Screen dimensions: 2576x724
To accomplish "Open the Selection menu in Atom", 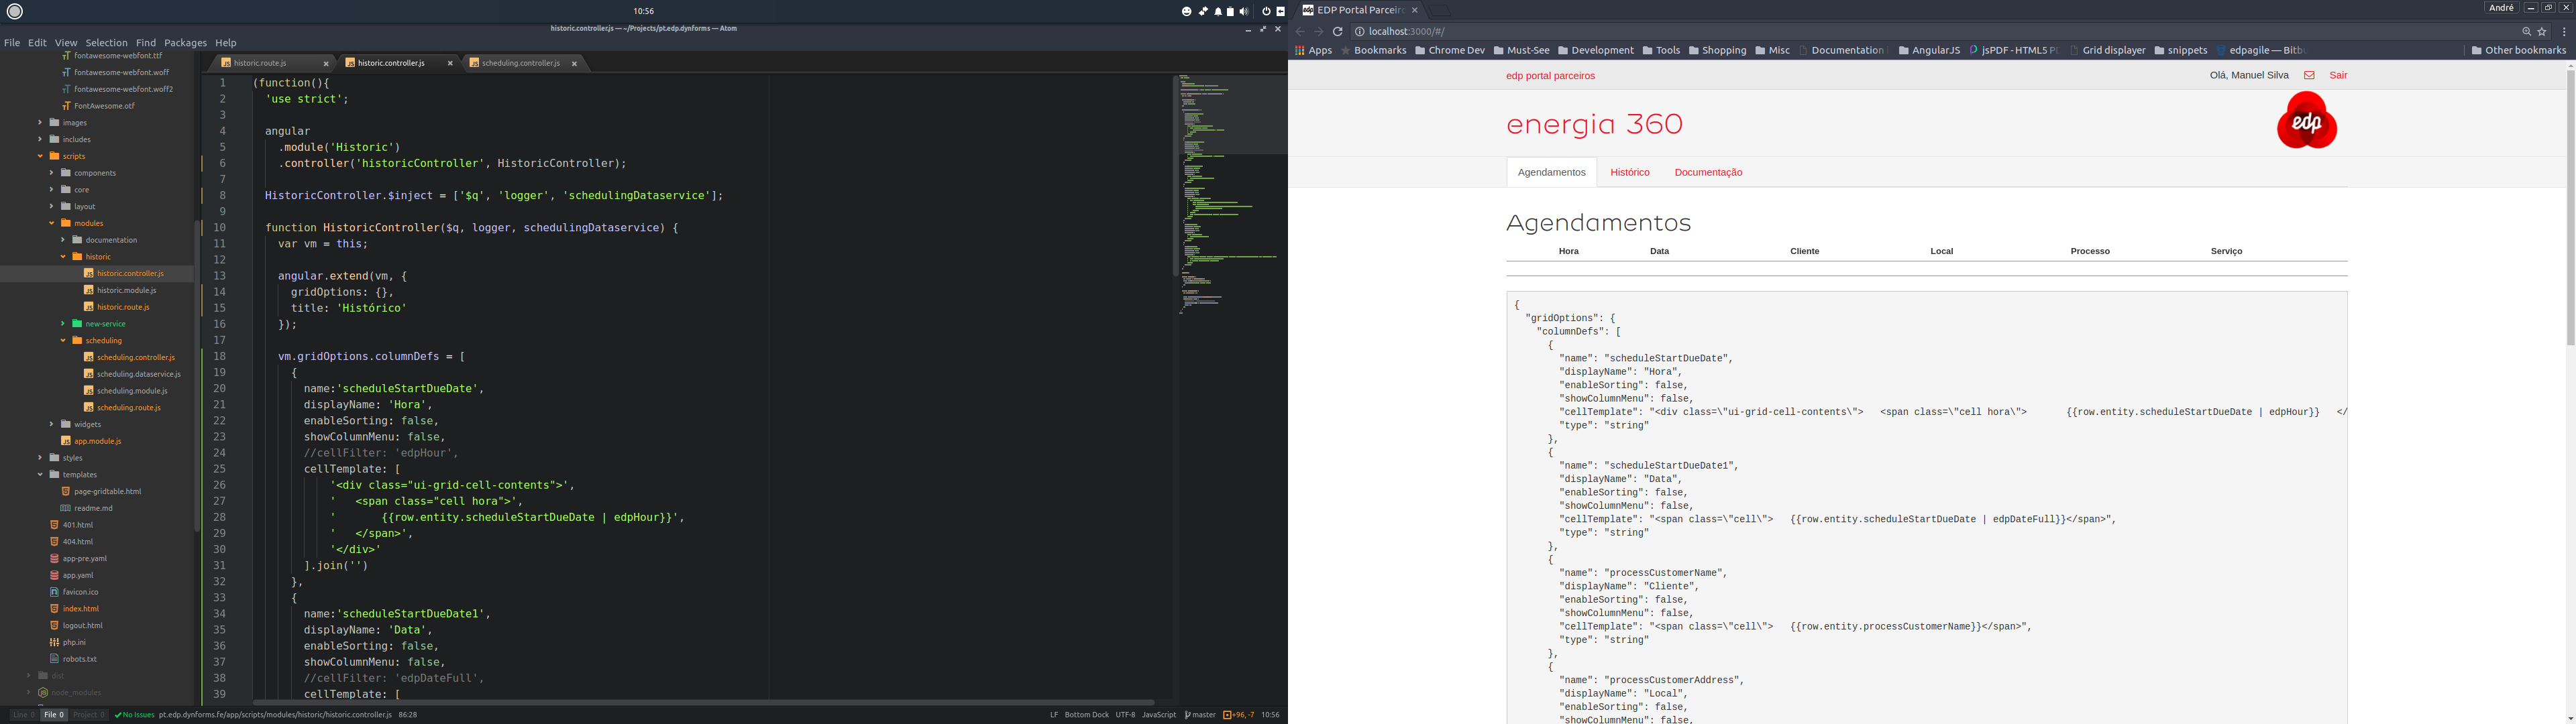I will (106, 43).
